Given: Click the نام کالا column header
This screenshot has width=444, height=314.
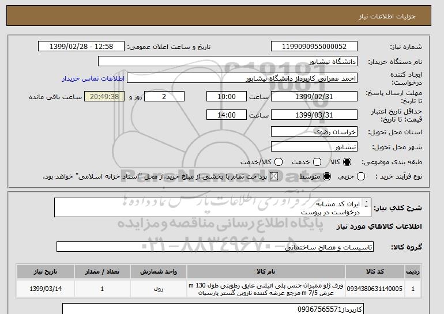Looking at the screenshot, I should click(266, 271).
